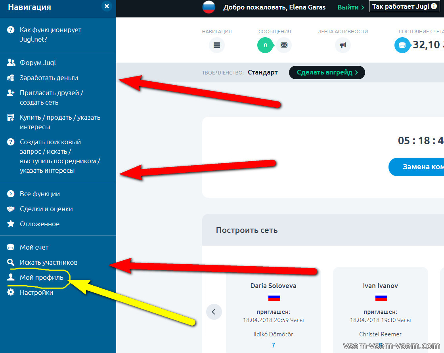Click the Стандарт membership label

(263, 73)
